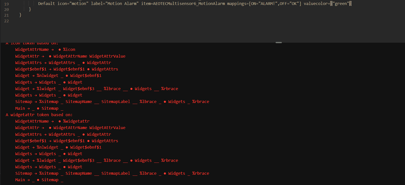Place cursor at line 20 closing brace
Screen dimensions: 405x185
[30, 9]
